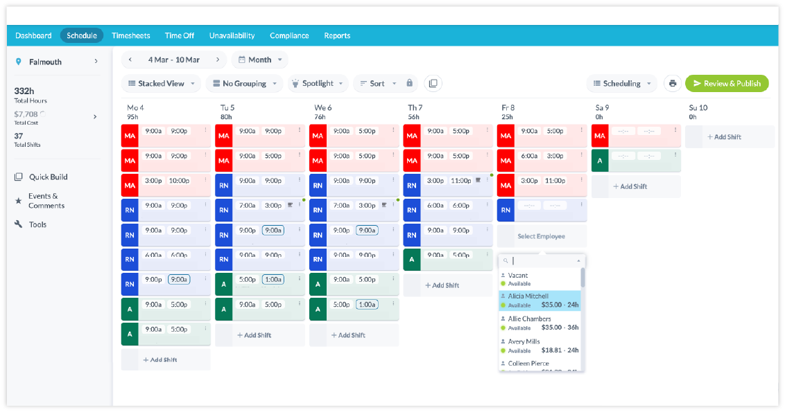Click the employee search input field

(544, 260)
